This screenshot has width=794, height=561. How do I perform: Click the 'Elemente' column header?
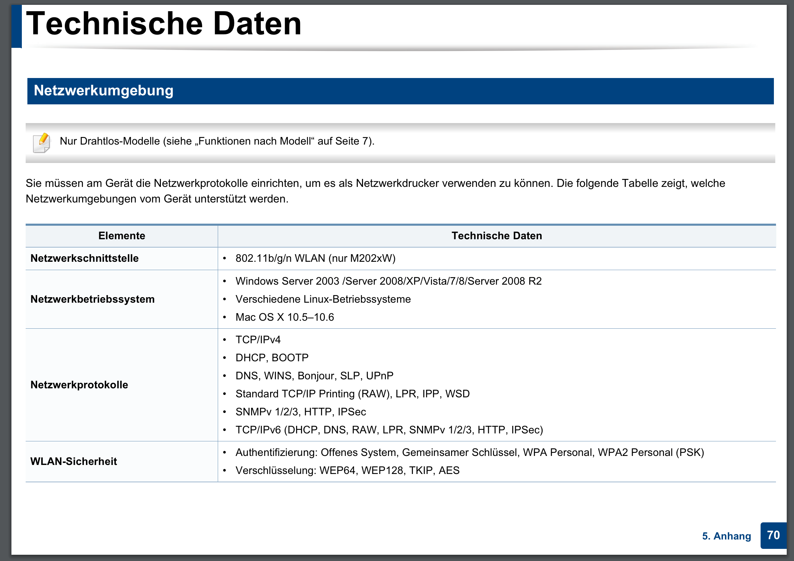tap(122, 236)
